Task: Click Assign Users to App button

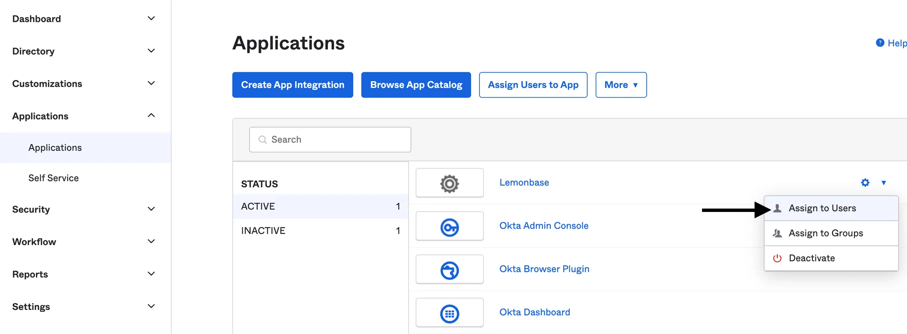Action: tap(533, 85)
